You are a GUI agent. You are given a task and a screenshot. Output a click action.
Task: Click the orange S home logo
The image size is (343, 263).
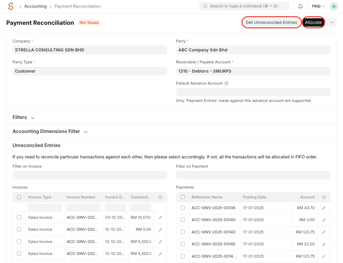(x=11, y=6)
